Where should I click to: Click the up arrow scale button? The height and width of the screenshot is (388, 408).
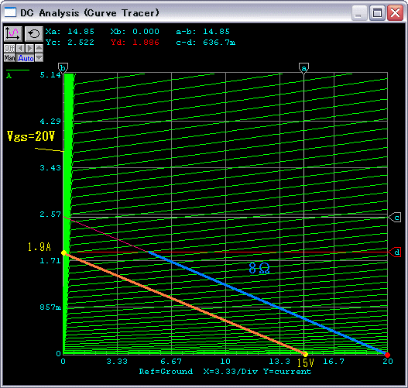tap(39, 48)
